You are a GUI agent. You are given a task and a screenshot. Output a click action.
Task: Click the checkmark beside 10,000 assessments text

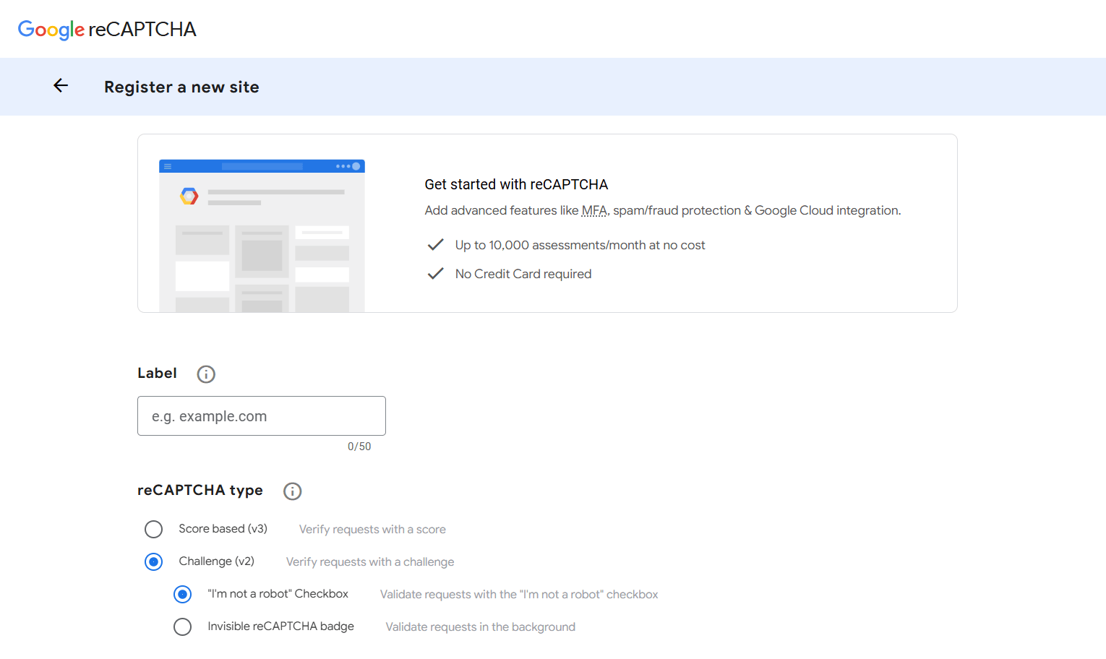(435, 244)
